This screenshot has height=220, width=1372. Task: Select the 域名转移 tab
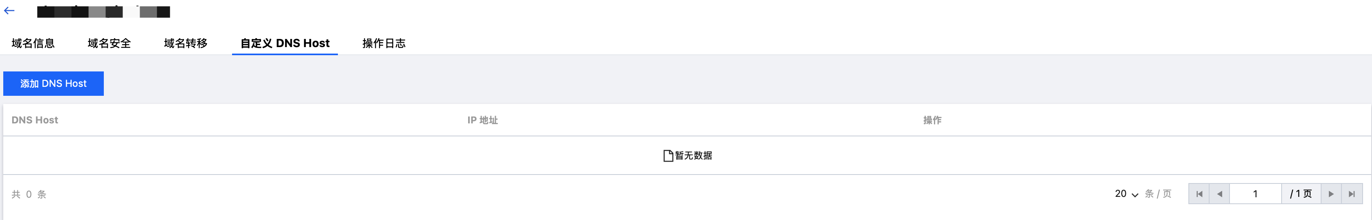click(x=185, y=43)
